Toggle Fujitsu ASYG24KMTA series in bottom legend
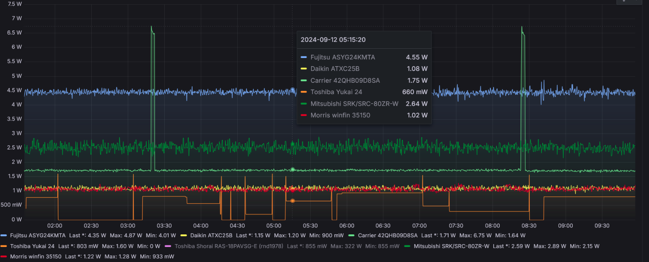Image resolution: width=649 pixels, height=262 pixels. (37, 235)
